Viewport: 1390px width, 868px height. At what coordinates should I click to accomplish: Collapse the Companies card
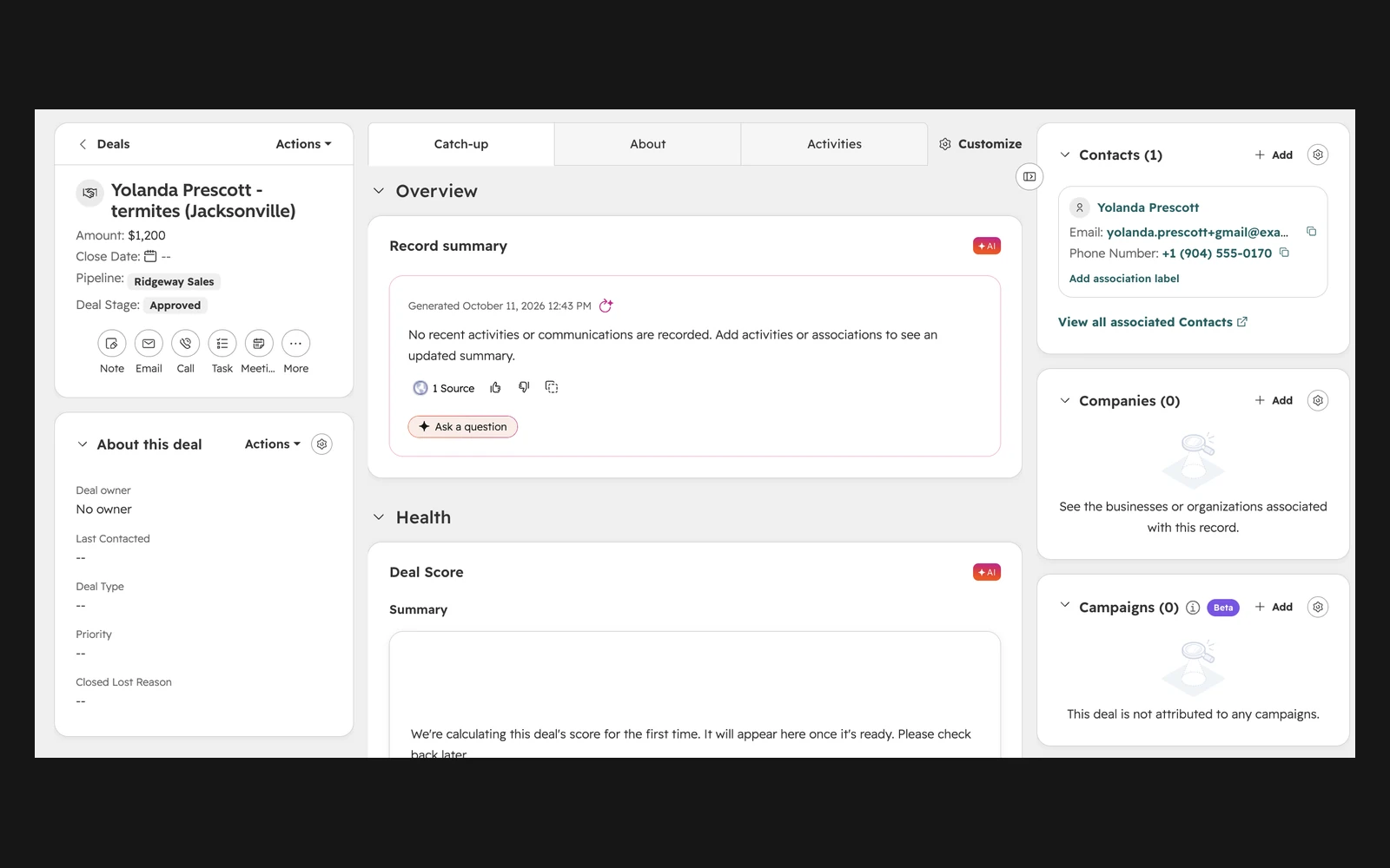pos(1065,400)
